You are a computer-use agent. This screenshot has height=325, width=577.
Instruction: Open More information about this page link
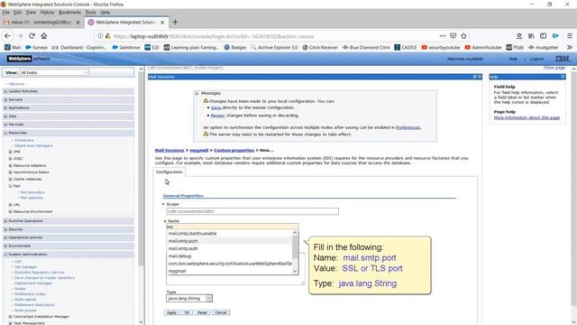click(527, 117)
